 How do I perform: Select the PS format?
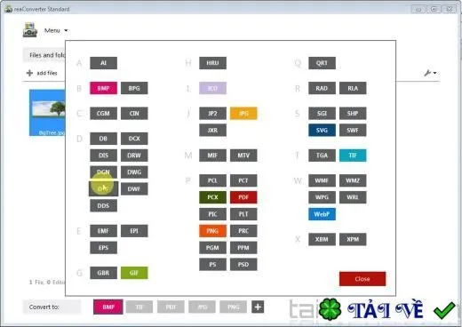[x=212, y=265]
